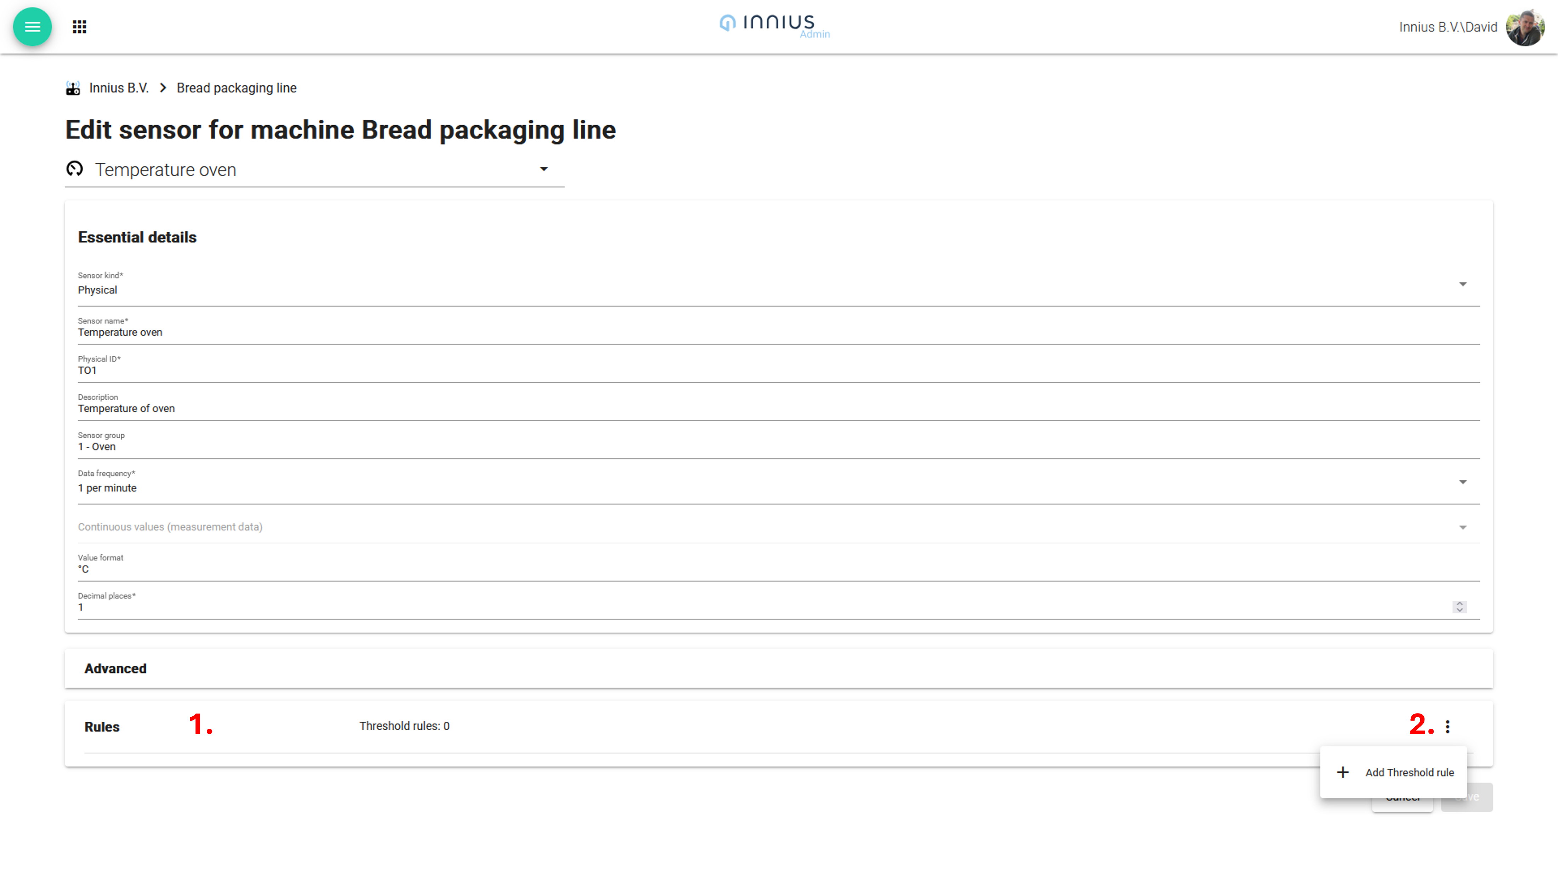The image size is (1558, 876).
Task: Go to Innius B.V. breadcrumb link
Action: 119,88
